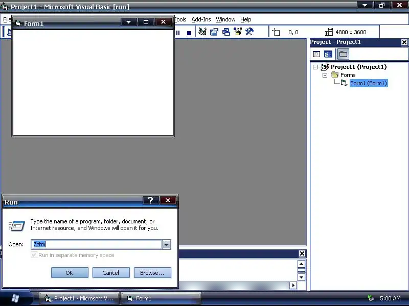The image size is (409, 306).
Task: Click the Form1 window title icon
Action: (18, 23)
